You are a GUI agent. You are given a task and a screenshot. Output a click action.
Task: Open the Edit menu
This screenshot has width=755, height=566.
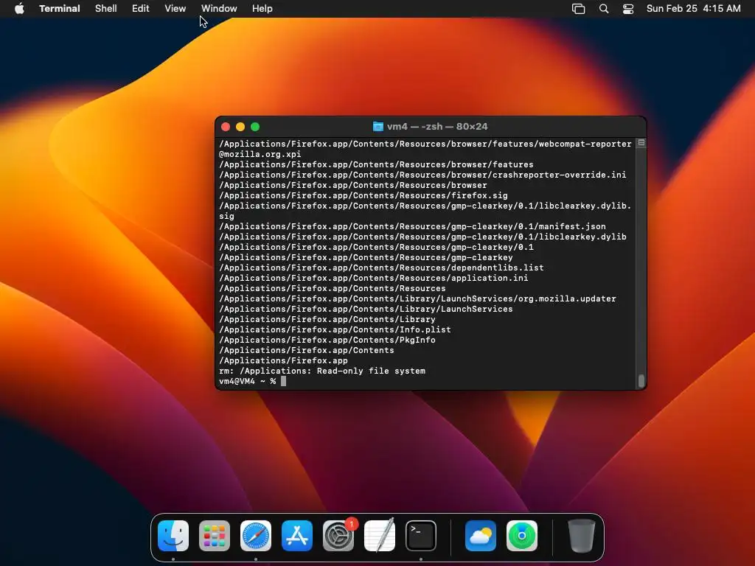(141, 9)
